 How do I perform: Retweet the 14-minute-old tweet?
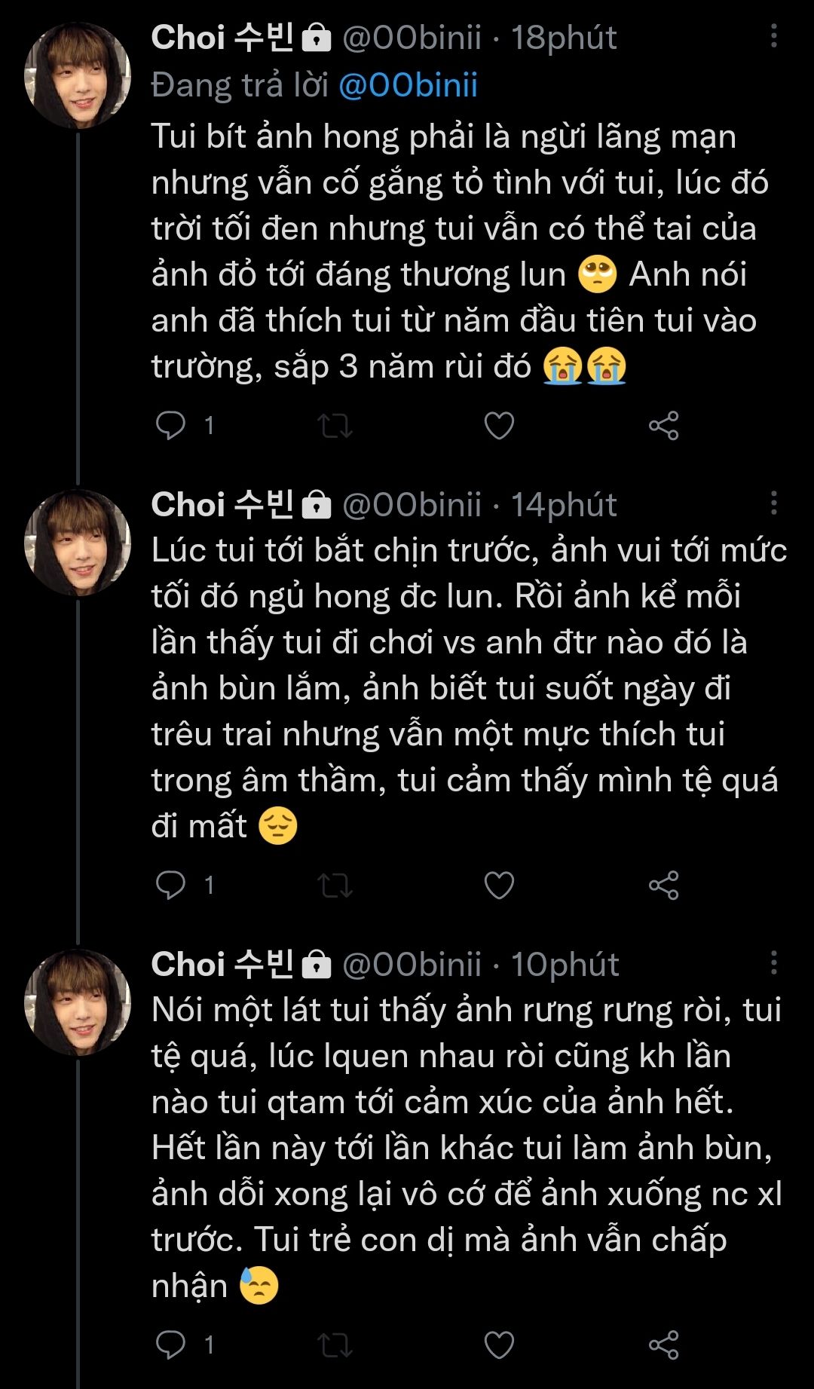point(335,885)
